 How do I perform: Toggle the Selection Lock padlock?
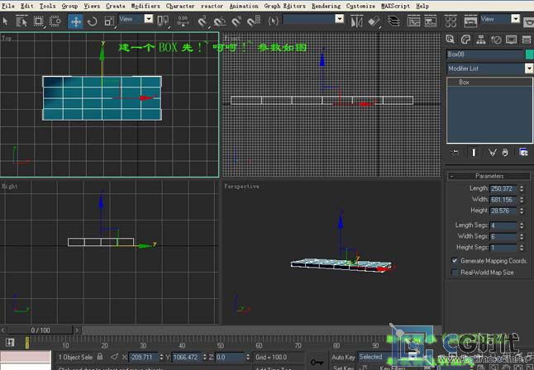tap(100, 357)
